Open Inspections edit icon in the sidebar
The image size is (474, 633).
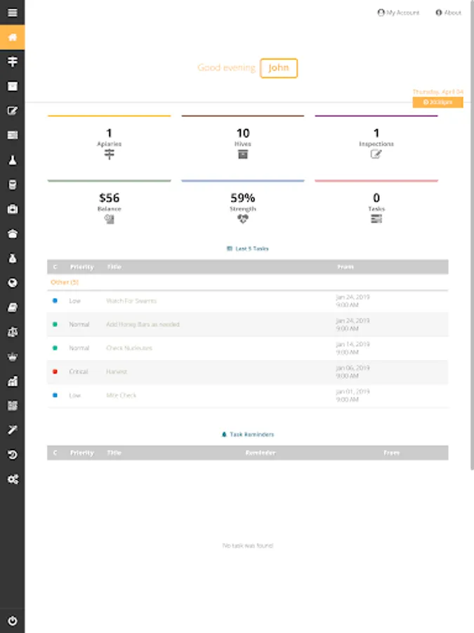[13, 110]
